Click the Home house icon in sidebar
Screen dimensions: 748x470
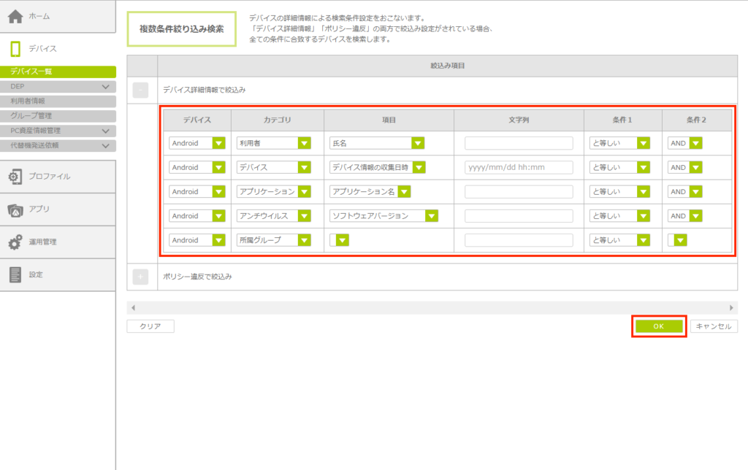(x=15, y=16)
